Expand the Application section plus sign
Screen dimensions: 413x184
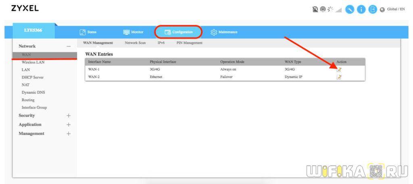click(x=69, y=125)
